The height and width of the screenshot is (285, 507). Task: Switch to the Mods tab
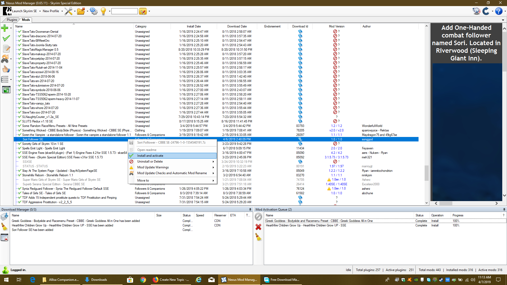tap(26, 20)
